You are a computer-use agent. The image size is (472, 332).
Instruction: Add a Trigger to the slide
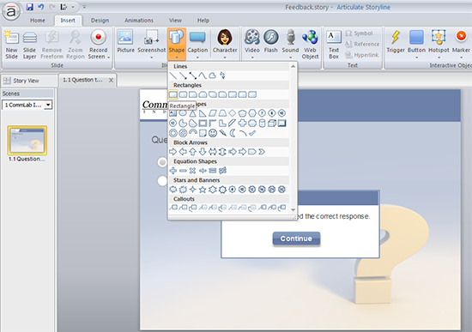click(396, 42)
